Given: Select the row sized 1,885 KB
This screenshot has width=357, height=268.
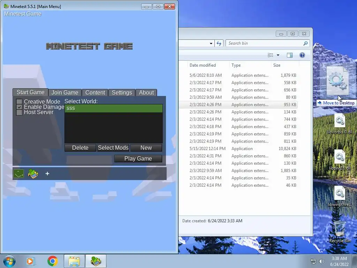Looking at the screenshot, I should 238,171.
